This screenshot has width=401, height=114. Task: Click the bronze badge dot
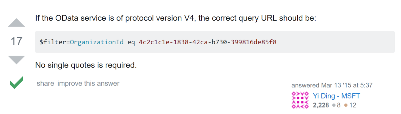tap(346, 105)
